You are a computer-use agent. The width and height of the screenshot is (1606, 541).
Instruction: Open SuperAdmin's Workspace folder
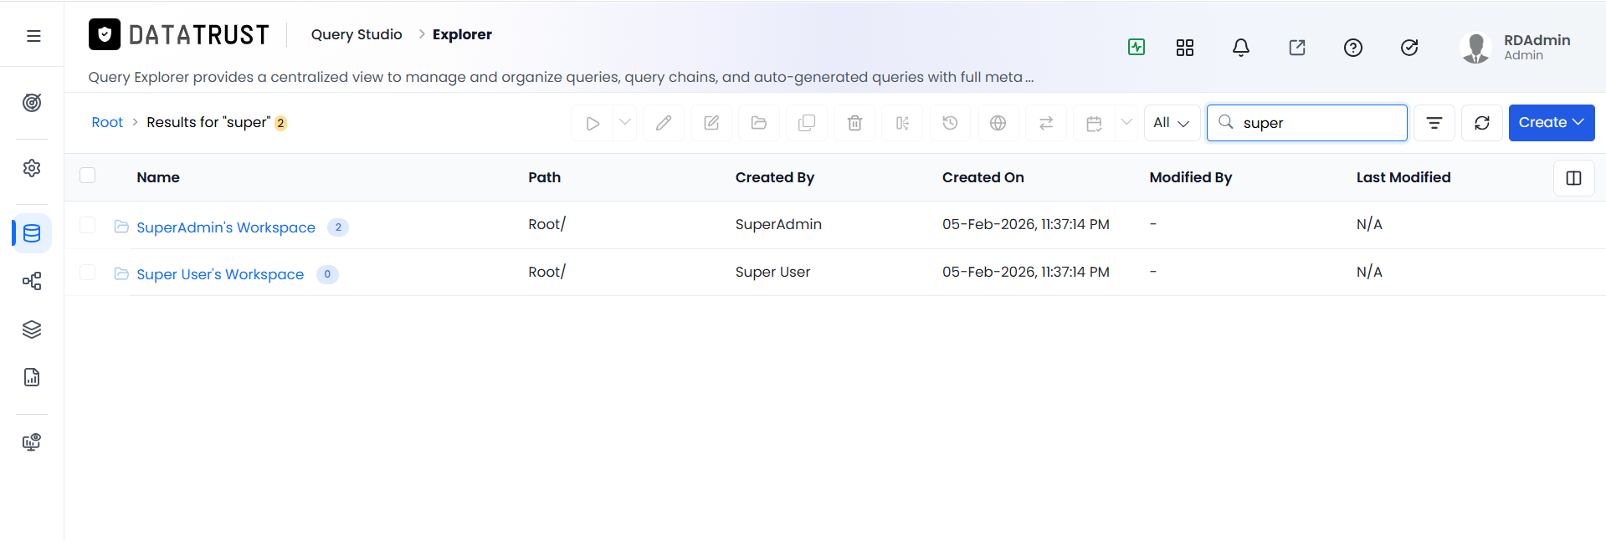226,227
